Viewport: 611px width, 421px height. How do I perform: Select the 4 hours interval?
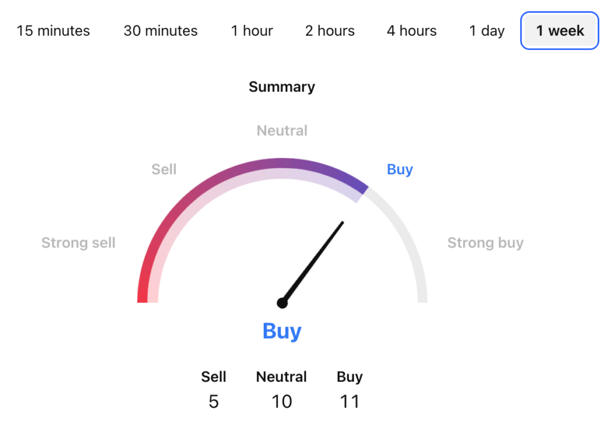[x=411, y=30]
